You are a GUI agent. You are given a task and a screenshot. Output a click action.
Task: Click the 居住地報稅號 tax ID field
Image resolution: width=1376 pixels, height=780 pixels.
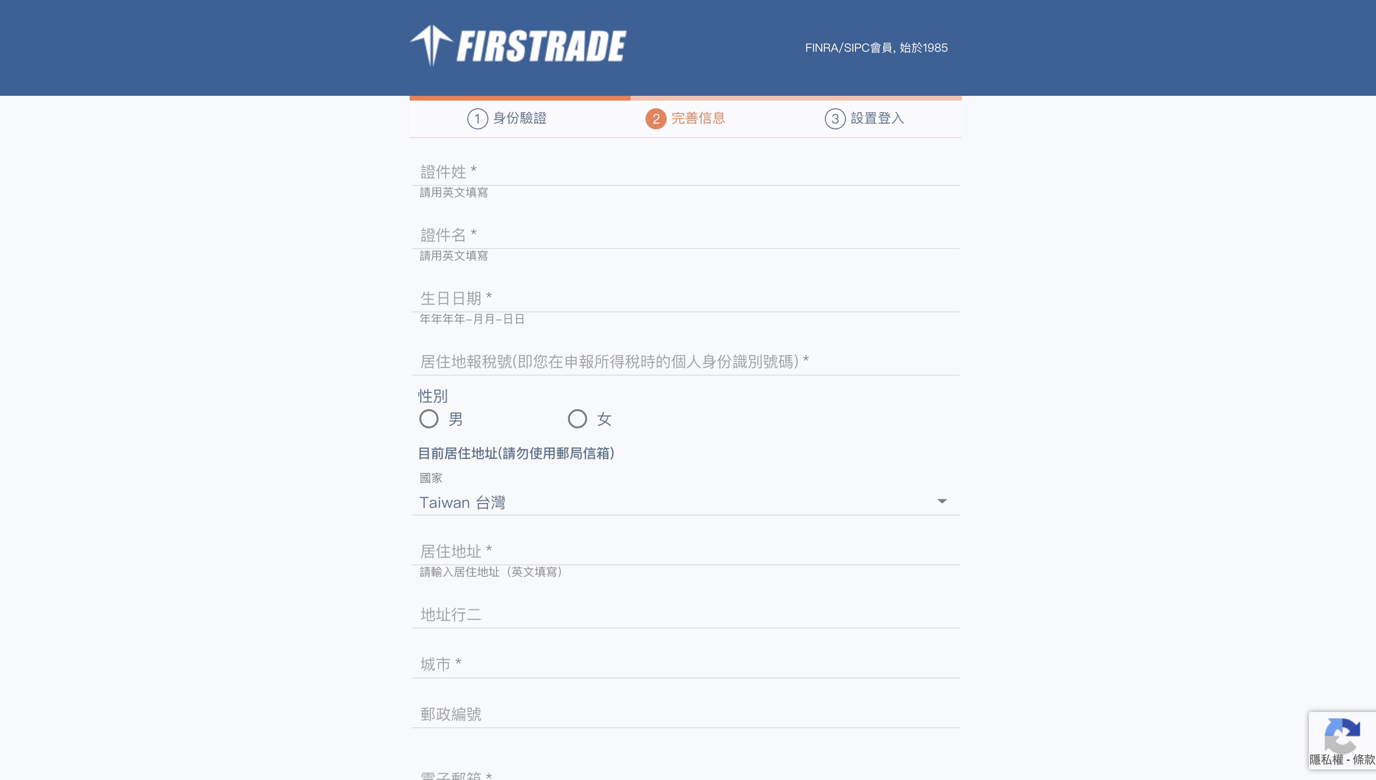point(685,362)
